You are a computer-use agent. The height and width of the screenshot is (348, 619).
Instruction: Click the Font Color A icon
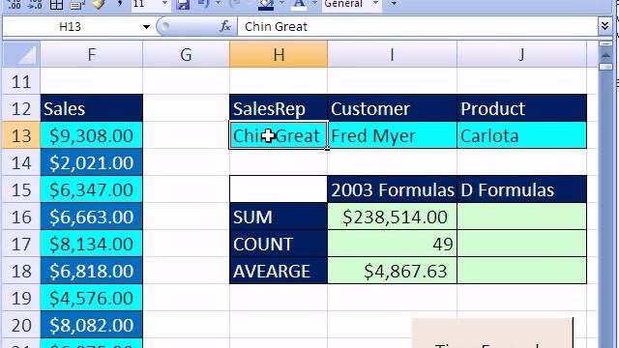(300, 4)
